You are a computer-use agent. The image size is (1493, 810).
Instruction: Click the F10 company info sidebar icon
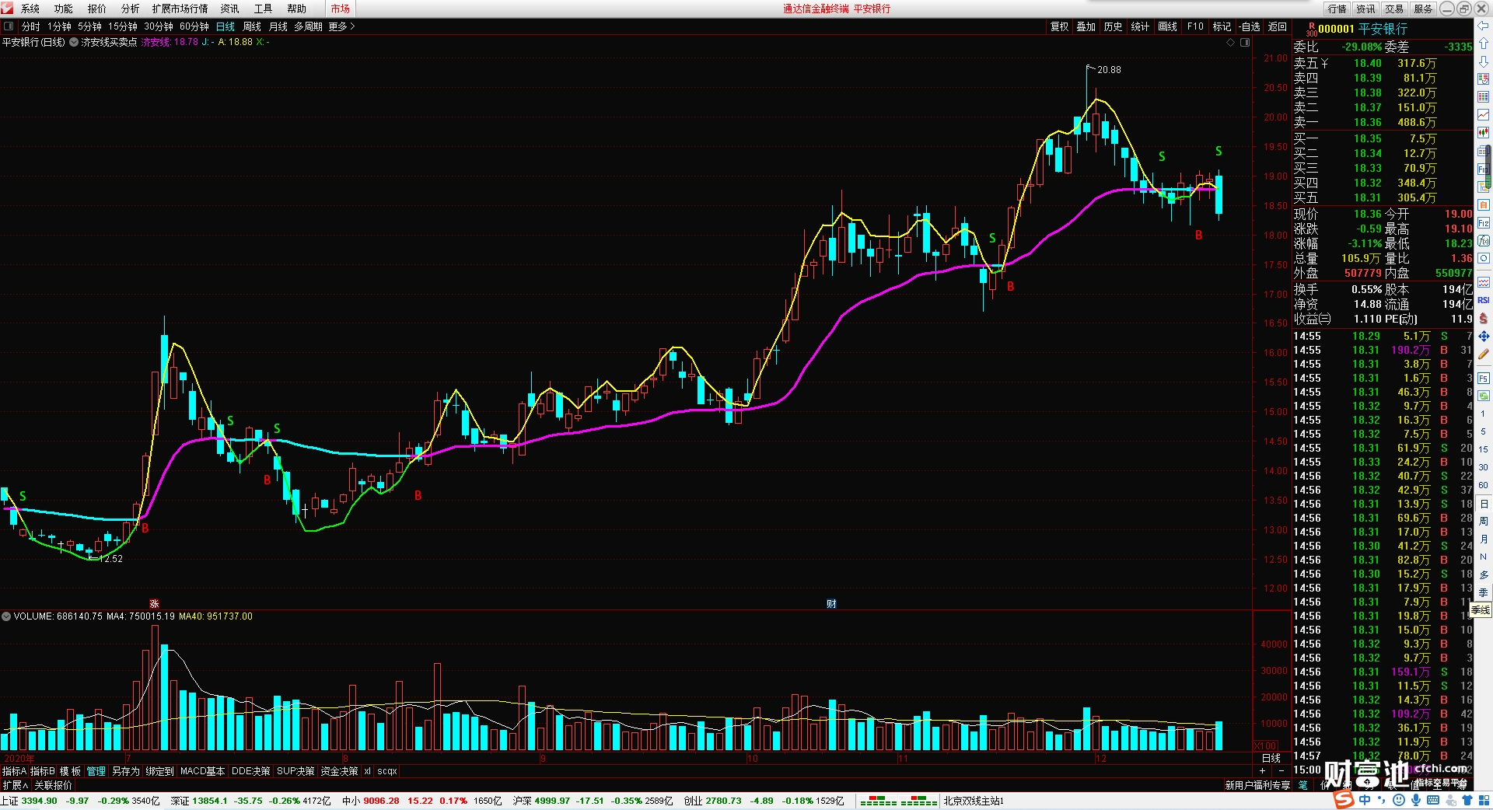pyautogui.click(x=1483, y=169)
